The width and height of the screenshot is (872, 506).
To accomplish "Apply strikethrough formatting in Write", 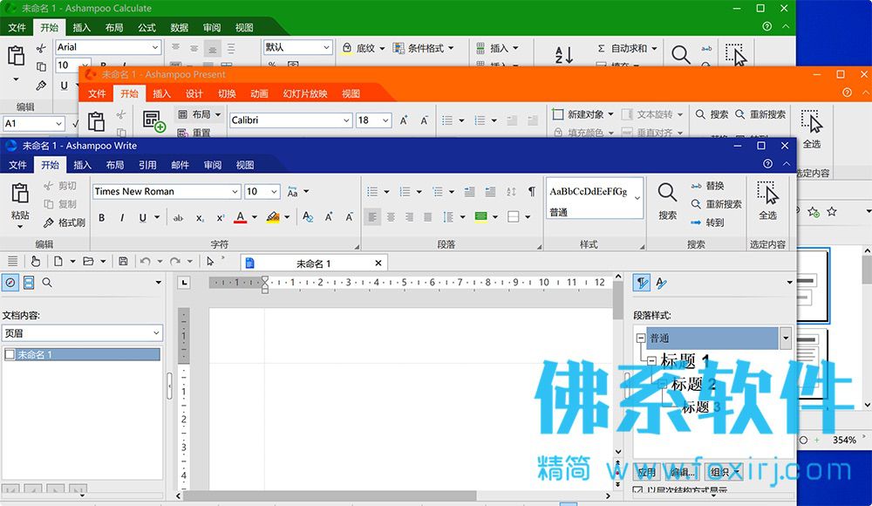I will point(178,217).
